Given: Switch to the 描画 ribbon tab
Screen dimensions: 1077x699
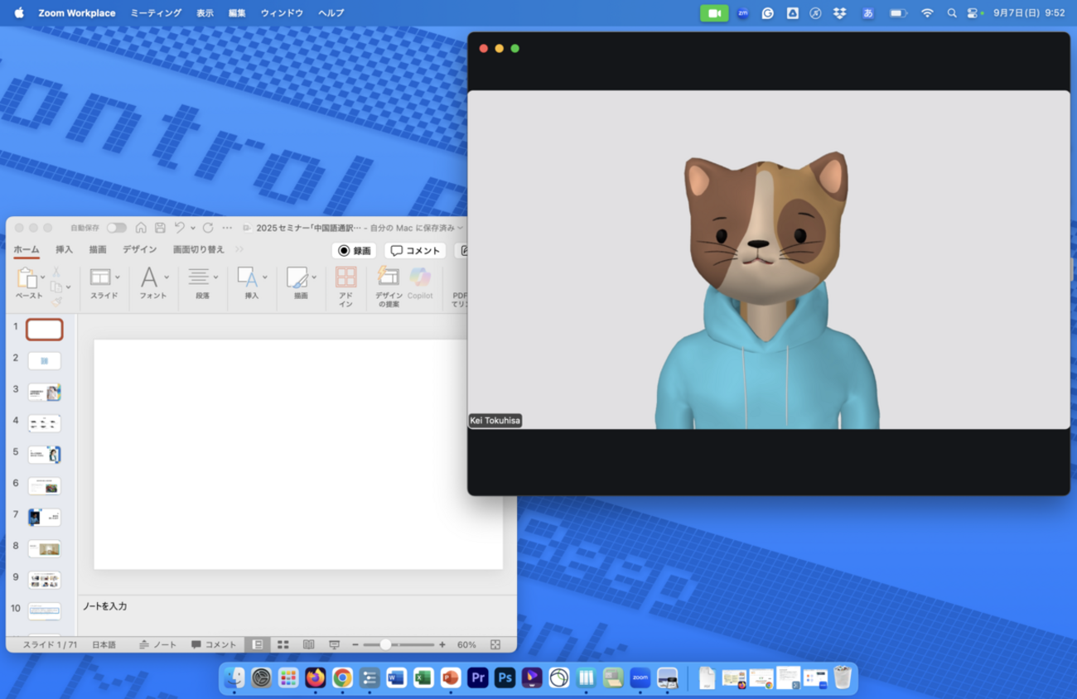Looking at the screenshot, I should click(98, 249).
